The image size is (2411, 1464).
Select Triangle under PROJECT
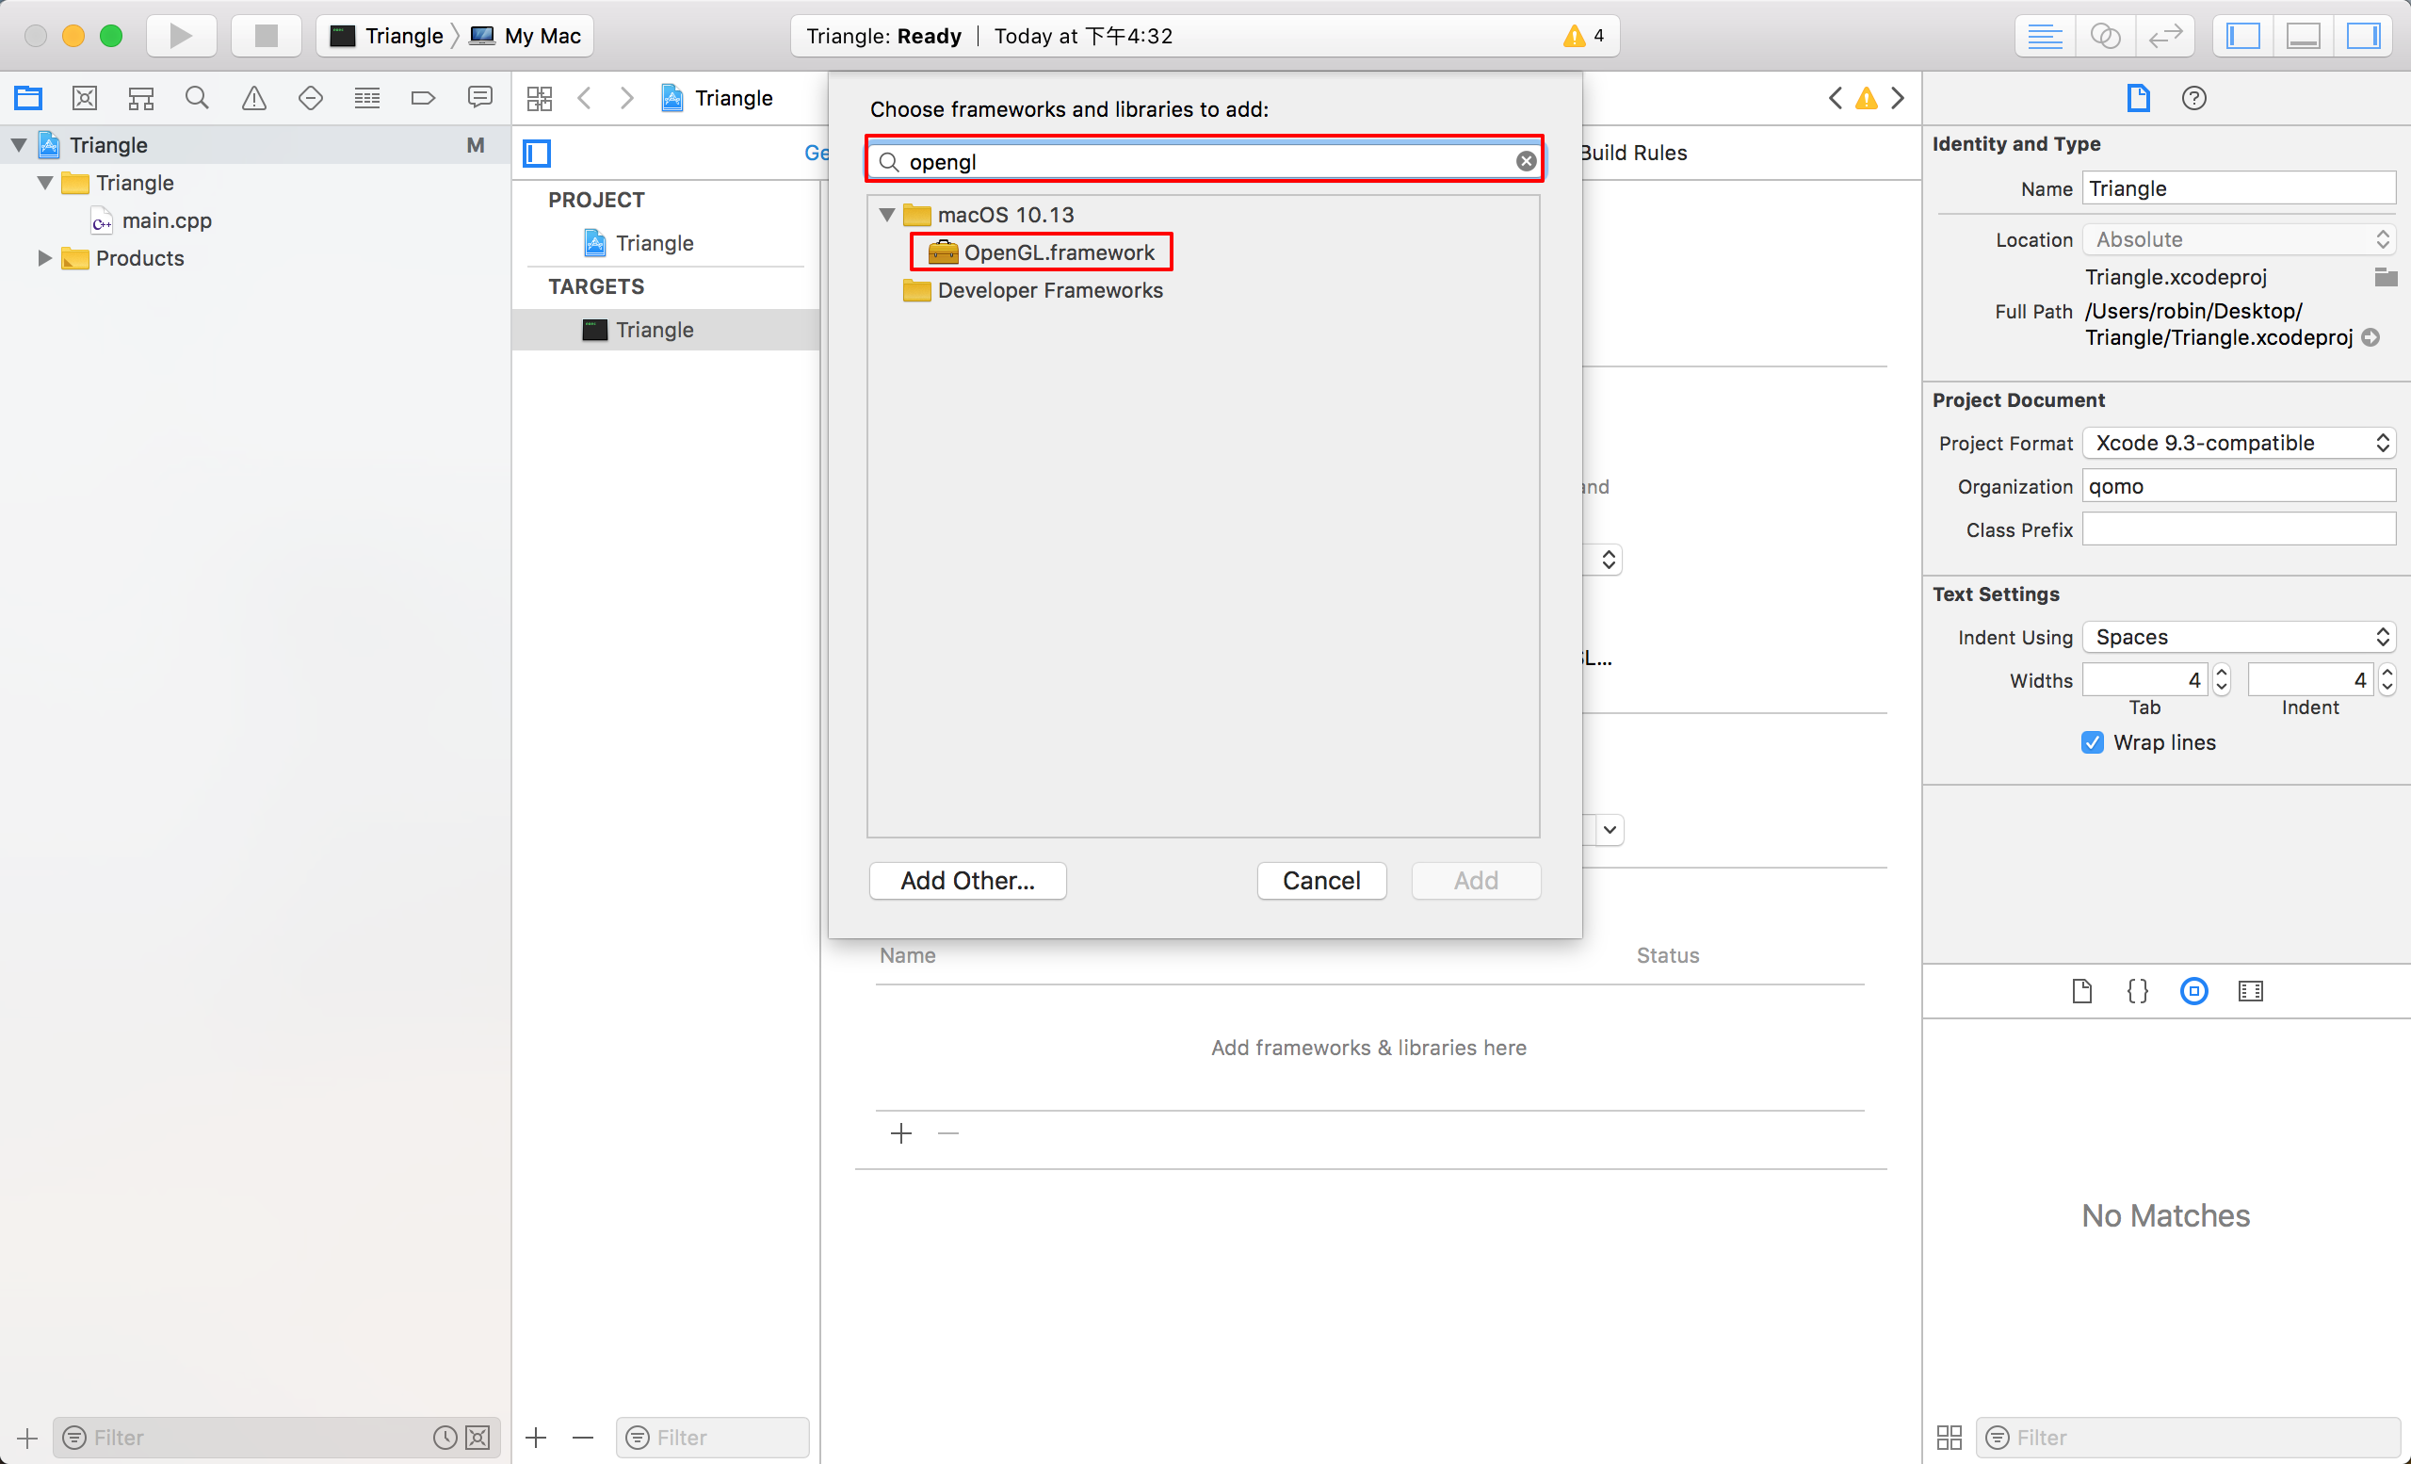click(x=638, y=243)
